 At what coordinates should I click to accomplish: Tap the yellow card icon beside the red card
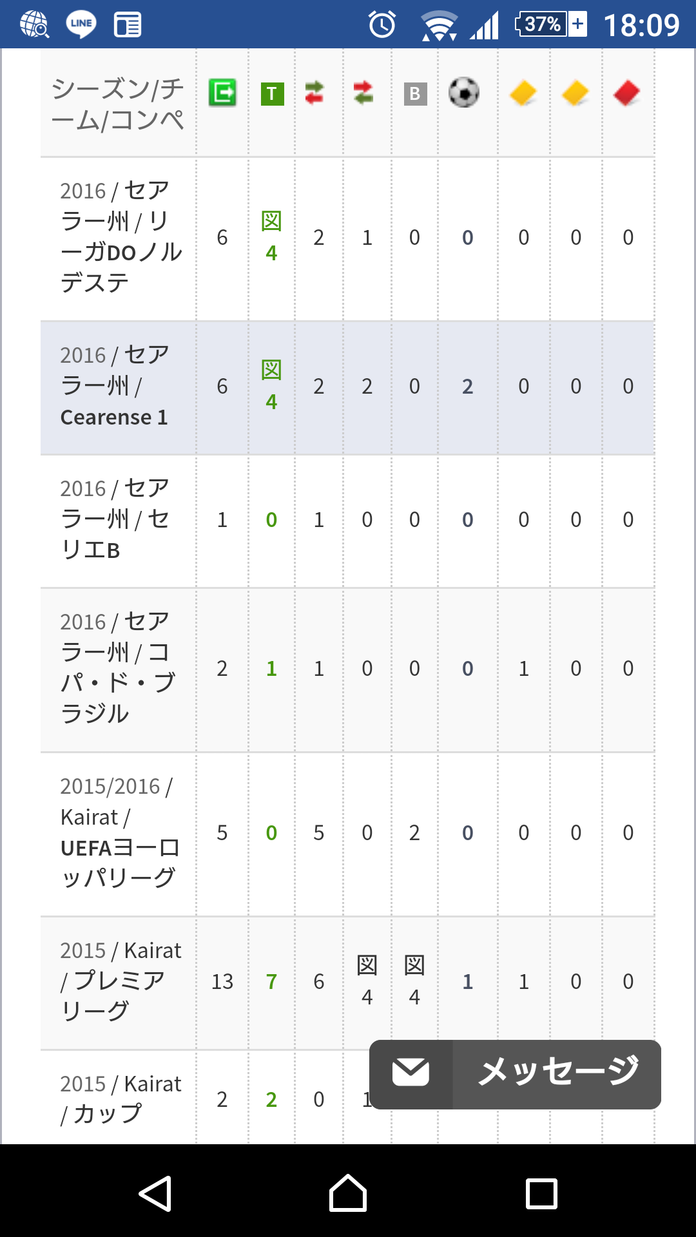coord(575,93)
